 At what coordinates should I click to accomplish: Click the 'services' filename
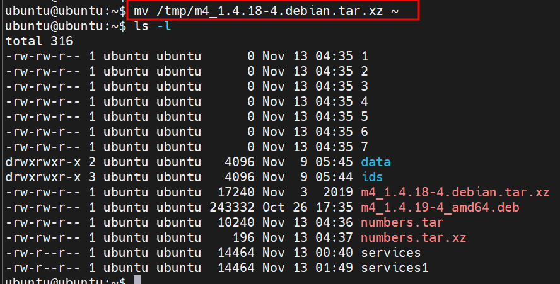point(390,253)
